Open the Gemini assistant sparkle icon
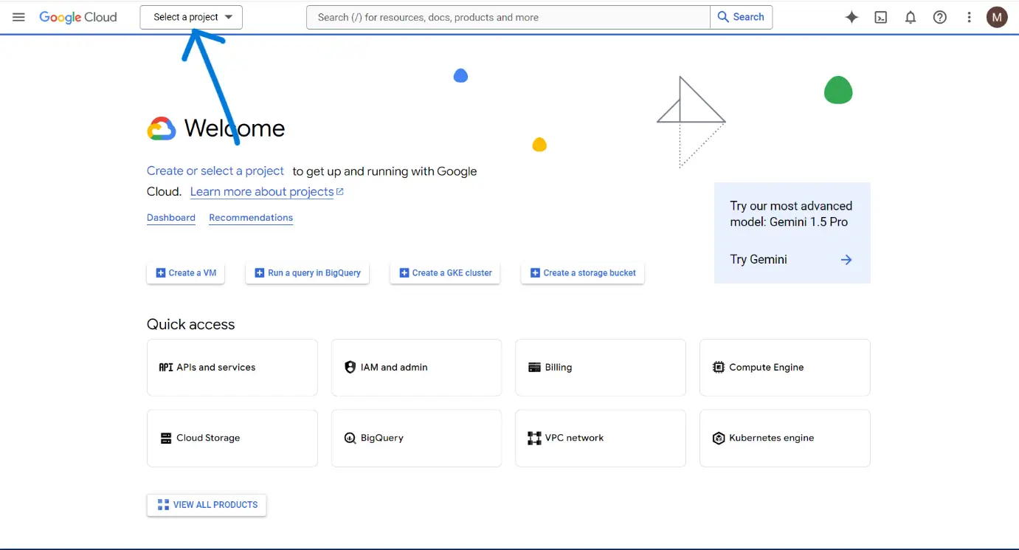Screen dimensions: 1019x550 pyautogui.click(x=852, y=17)
